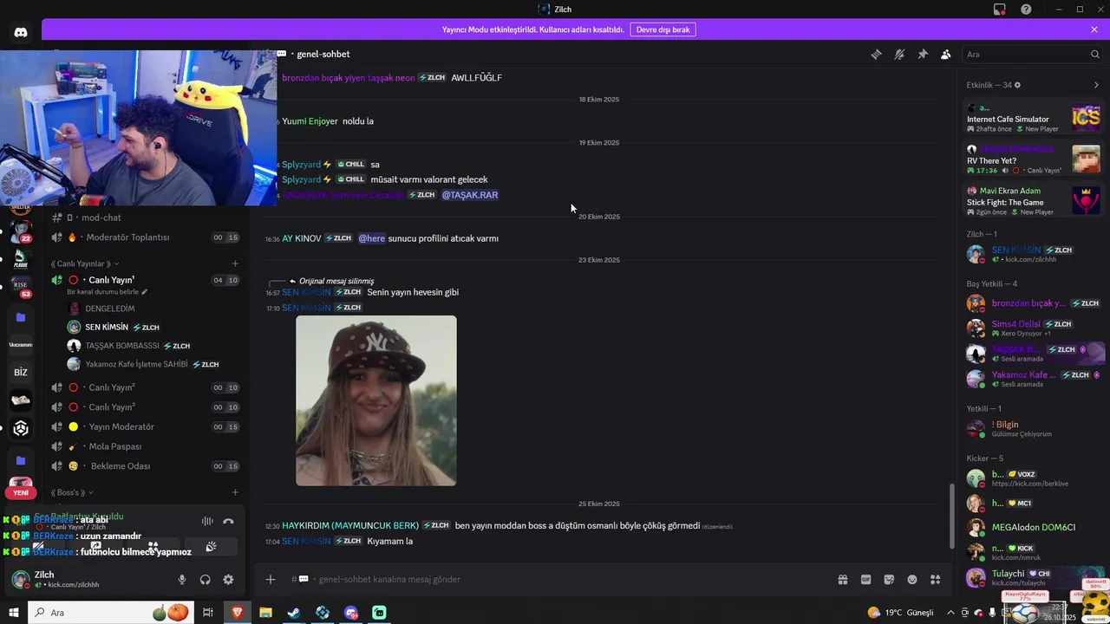Open Discord direct messages home icon

[21, 32]
